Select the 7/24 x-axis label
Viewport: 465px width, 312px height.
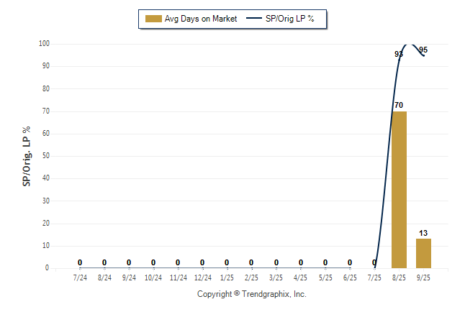click(80, 277)
